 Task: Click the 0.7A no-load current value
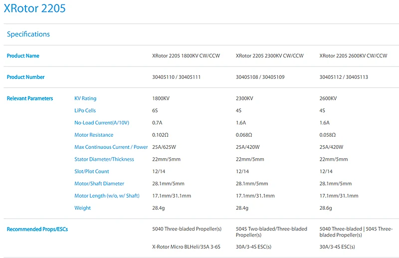coord(157,123)
